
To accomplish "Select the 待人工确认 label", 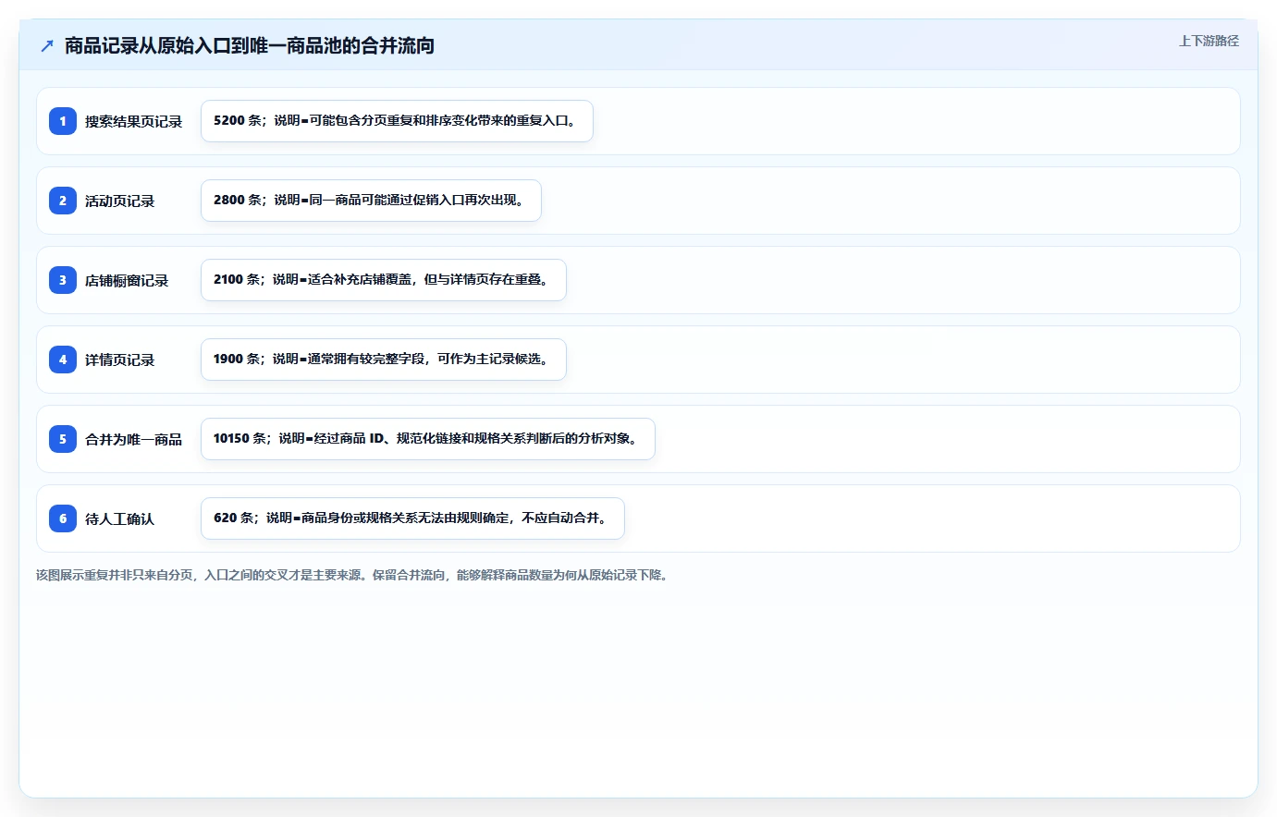I will coord(120,518).
